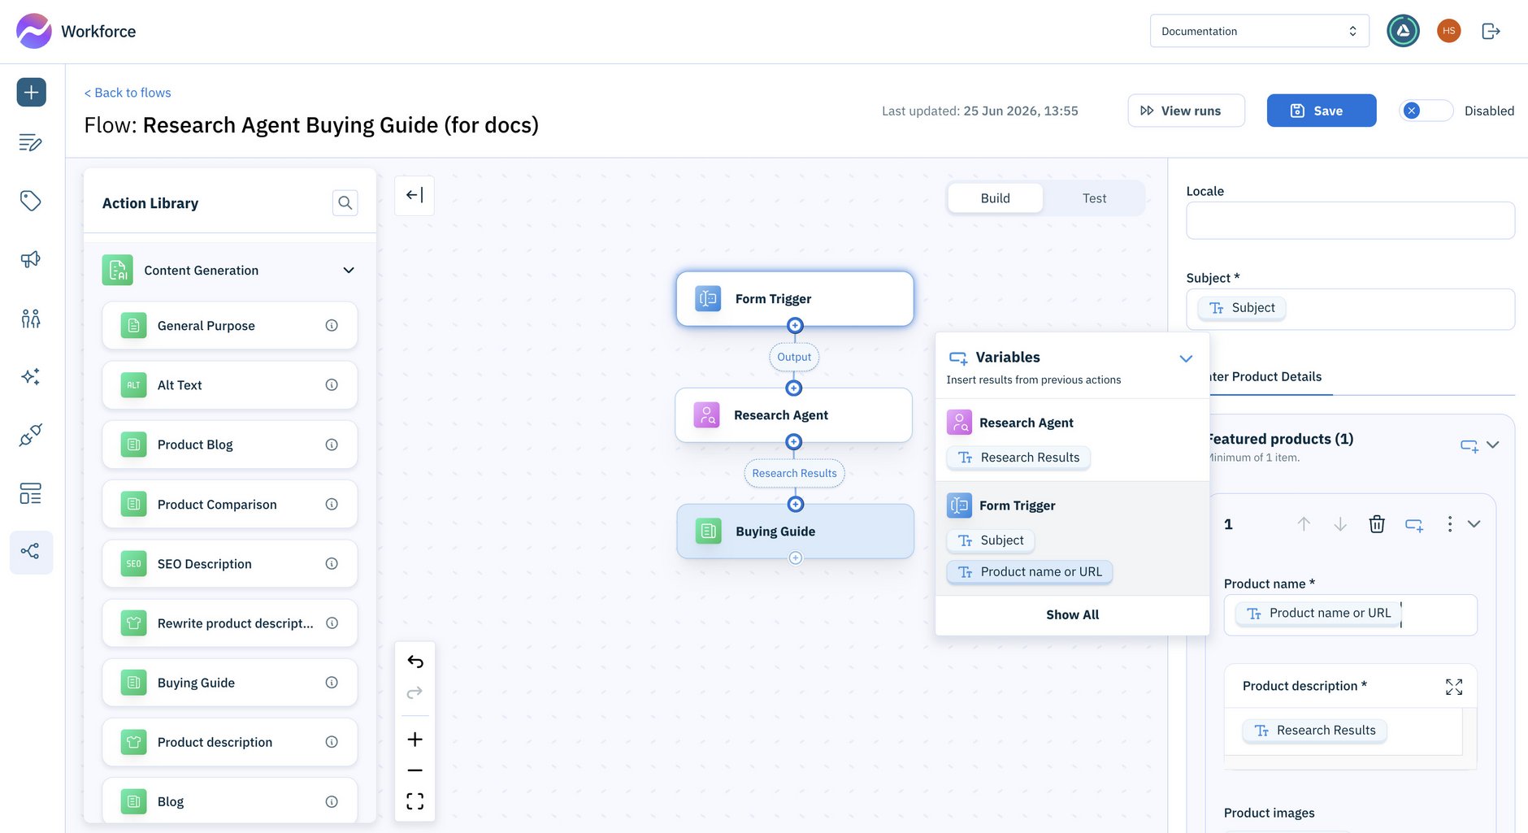Open the HS user avatar

(1448, 31)
